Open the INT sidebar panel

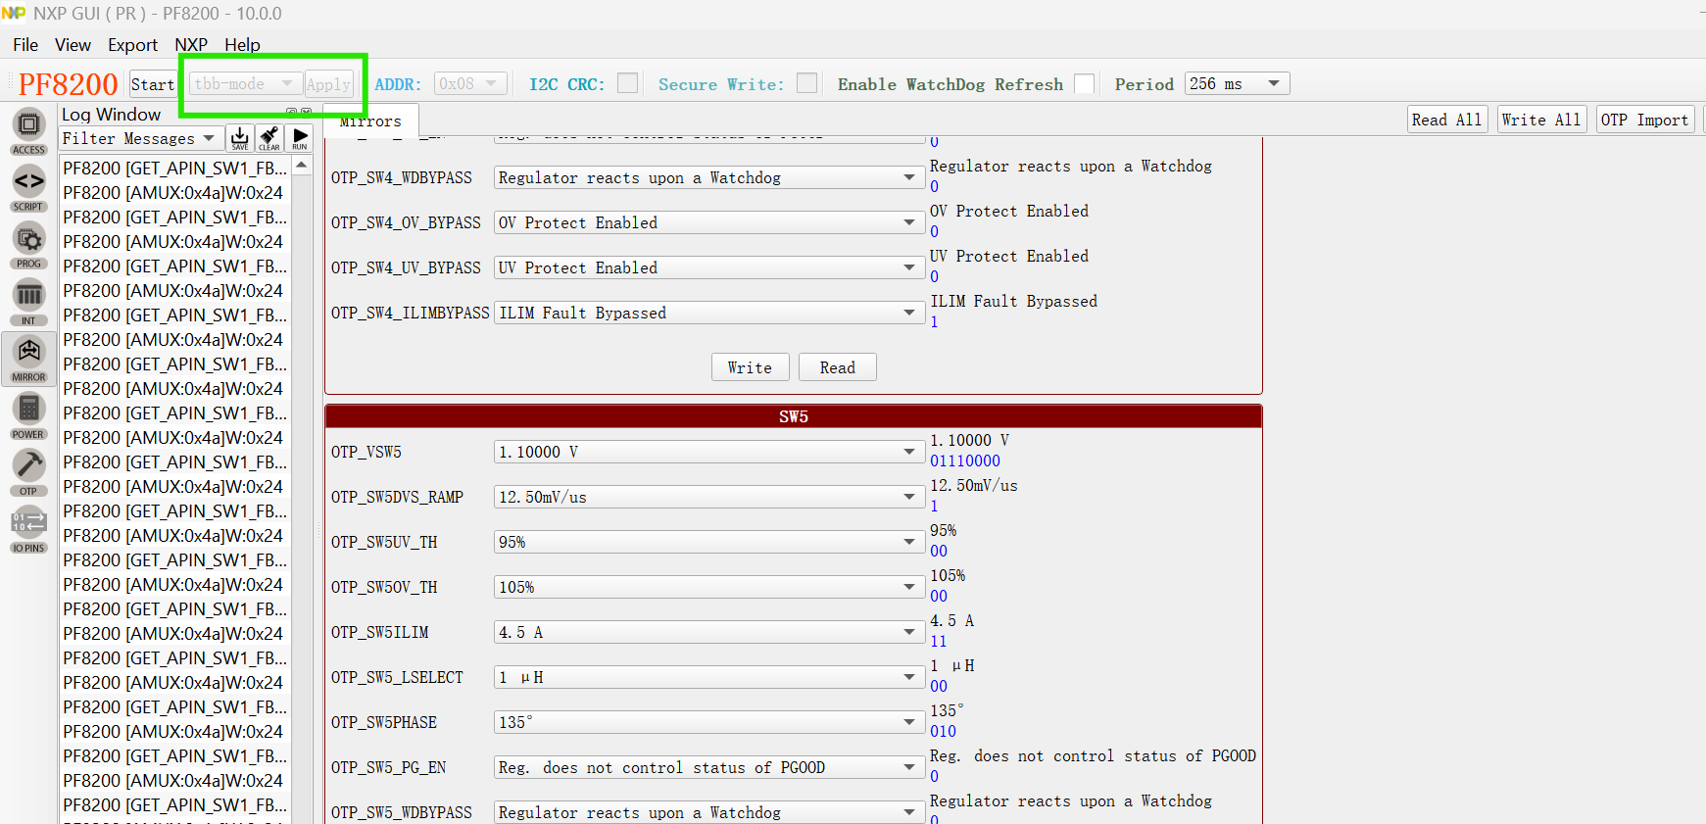pos(28,301)
